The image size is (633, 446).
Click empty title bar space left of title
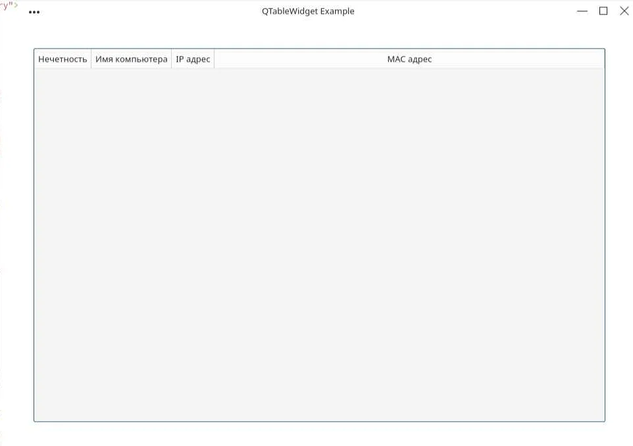click(x=145, y=11)
